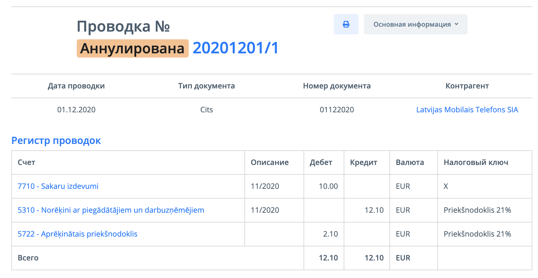Image resolution: width=538 pixels, height=278 pixels.
Task: Open account 5310 - Norēķini ar piegādātājiem
Action: tap(111, 210)
